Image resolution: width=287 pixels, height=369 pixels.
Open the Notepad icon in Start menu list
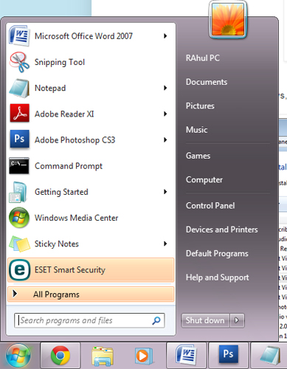tap(19, 88)
